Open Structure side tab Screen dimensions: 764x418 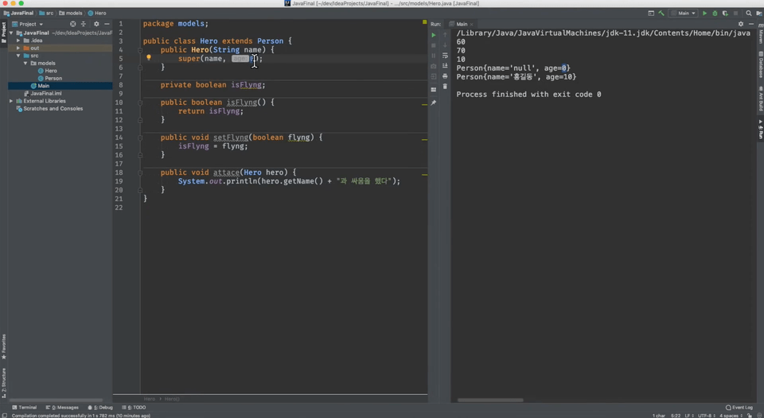pos(3,382)
